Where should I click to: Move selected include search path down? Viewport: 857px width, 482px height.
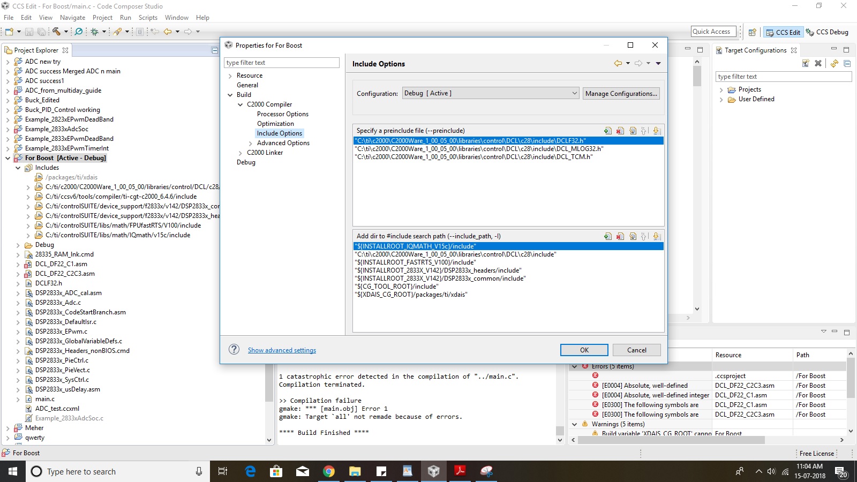click(x=657, y=236)
